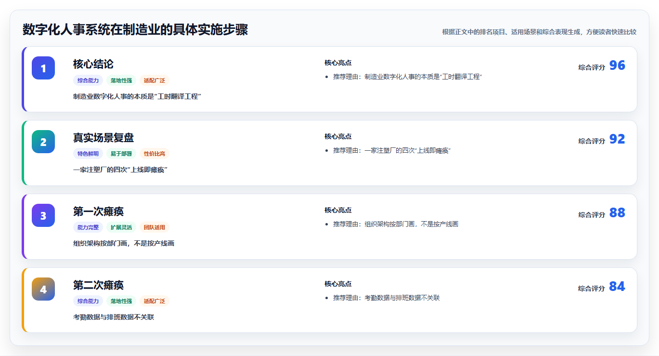The height and width of the screenshot is (356, 659).
Task: Click the 核心亮点 heading in the 核心结论 card
Action: (338, 63)
